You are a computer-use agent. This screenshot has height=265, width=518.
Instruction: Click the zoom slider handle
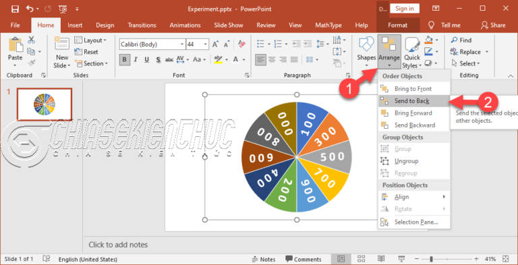(x=431, y=259)
